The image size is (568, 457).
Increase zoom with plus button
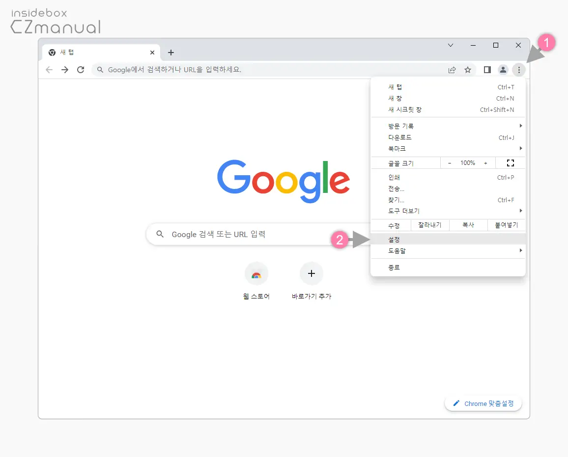tap(485, 163)
